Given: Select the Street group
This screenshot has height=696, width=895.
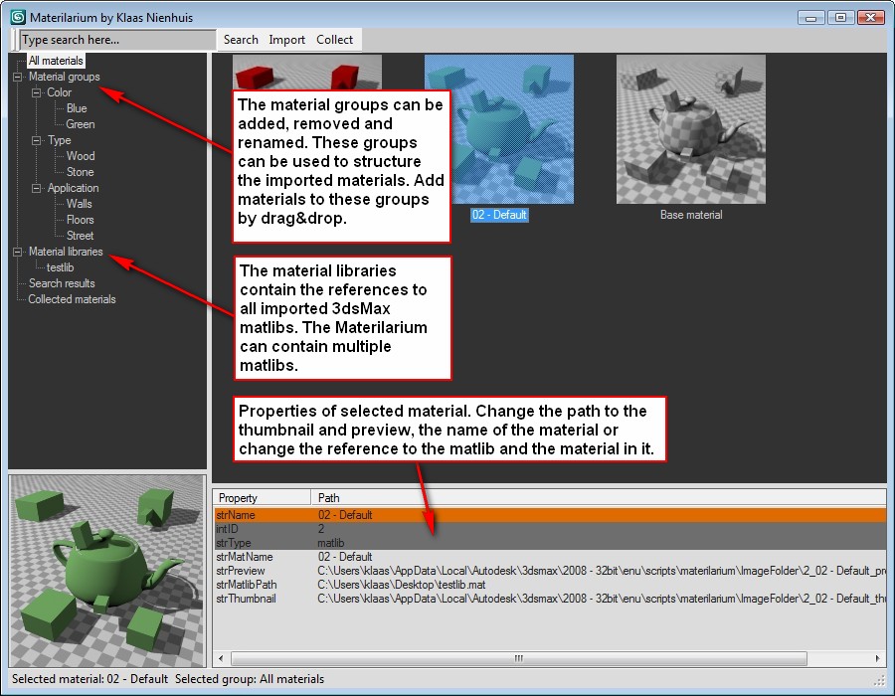Looking at the screenshot, I should pos(80,236).
